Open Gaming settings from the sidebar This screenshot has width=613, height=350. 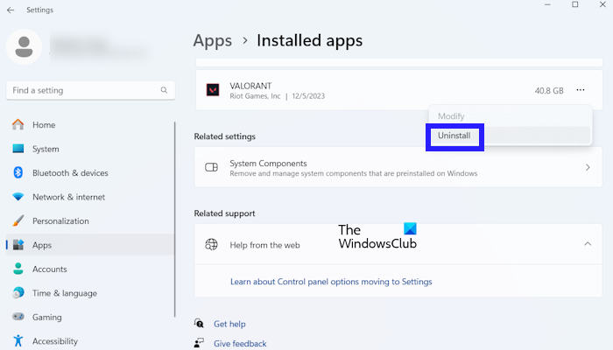point(46,317)
